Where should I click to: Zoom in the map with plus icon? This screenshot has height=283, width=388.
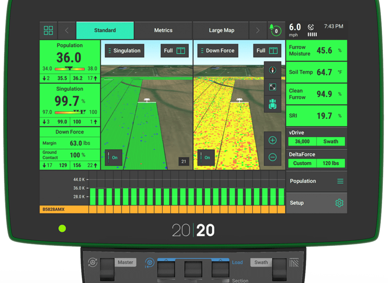[x=273, y=140]
